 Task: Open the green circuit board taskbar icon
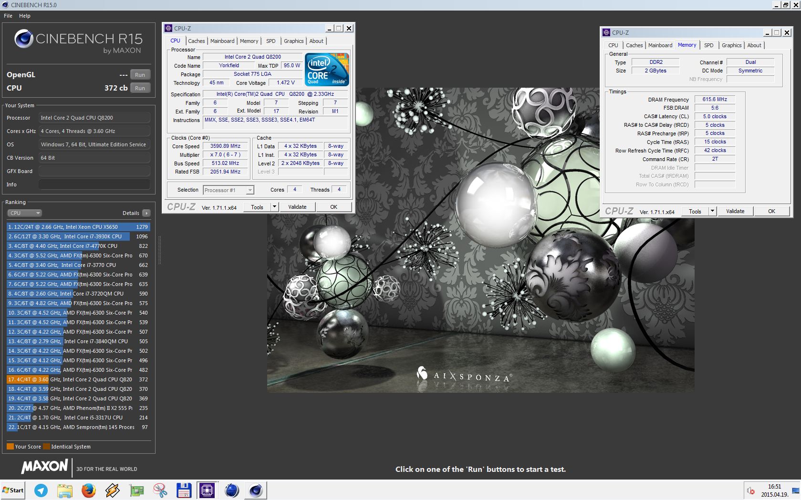(x=136, y=490)
